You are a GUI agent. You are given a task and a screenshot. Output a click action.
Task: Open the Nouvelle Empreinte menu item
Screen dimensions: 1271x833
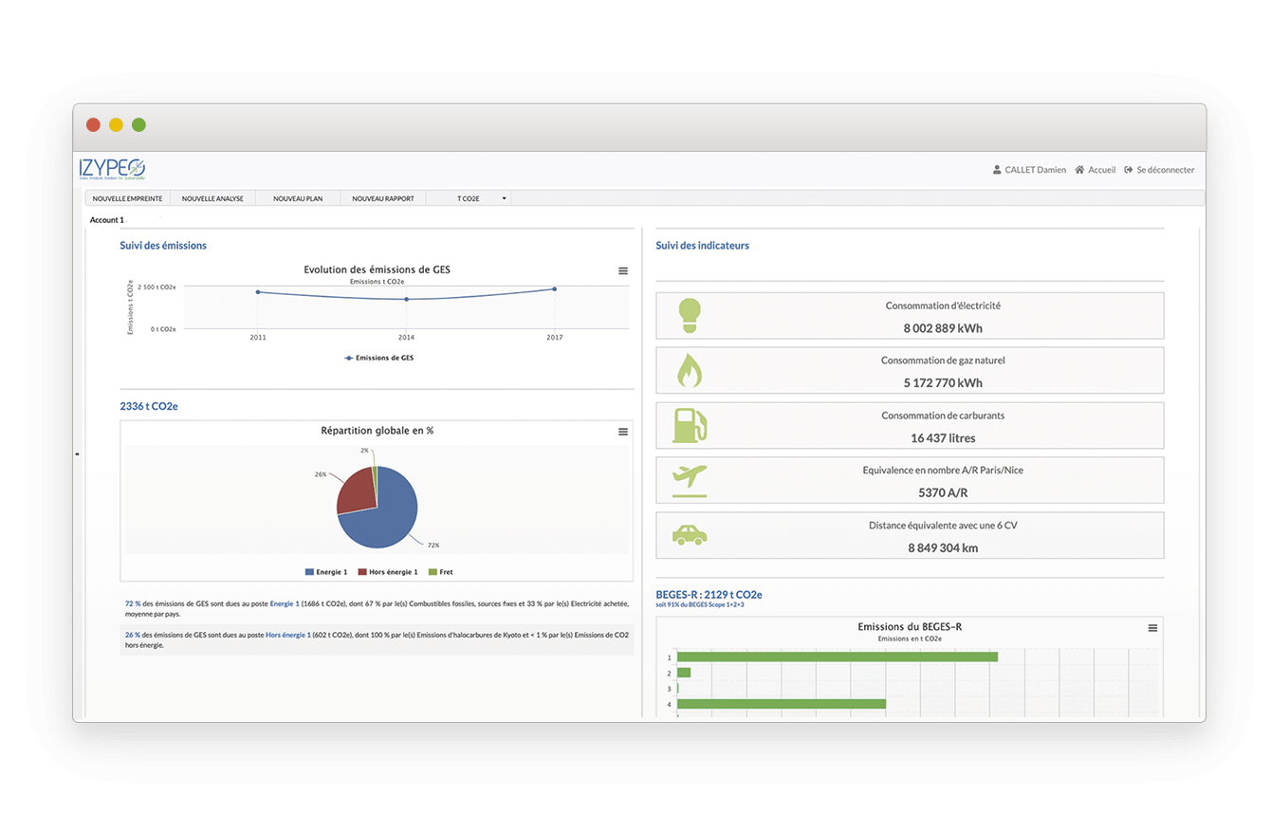click(127, 198)
